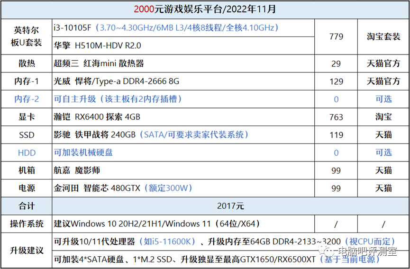410x269 pixels.
Task: Select '天猫' in the 机箱 row
Action: pyautogui.click(x=383, y=170)
